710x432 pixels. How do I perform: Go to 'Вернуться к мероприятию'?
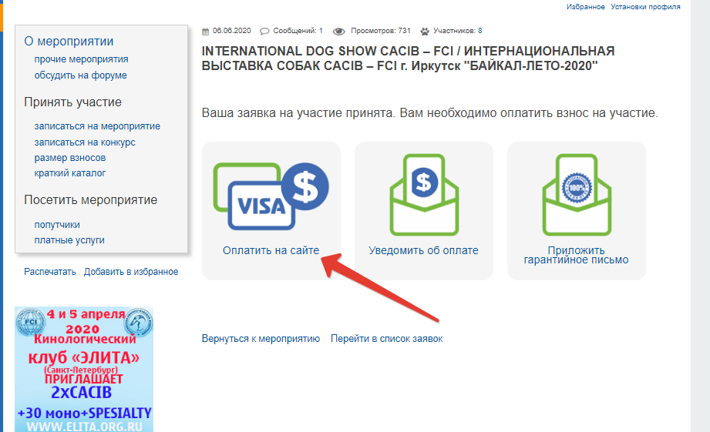point(261,338)
